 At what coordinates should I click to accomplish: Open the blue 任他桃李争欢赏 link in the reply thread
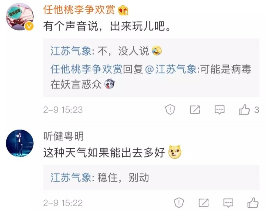tap(86, 69)
